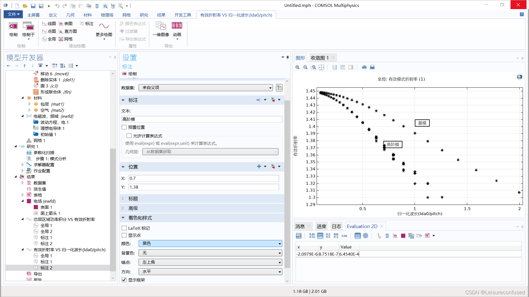Click the delete table trash icon

tap(387, 236)
